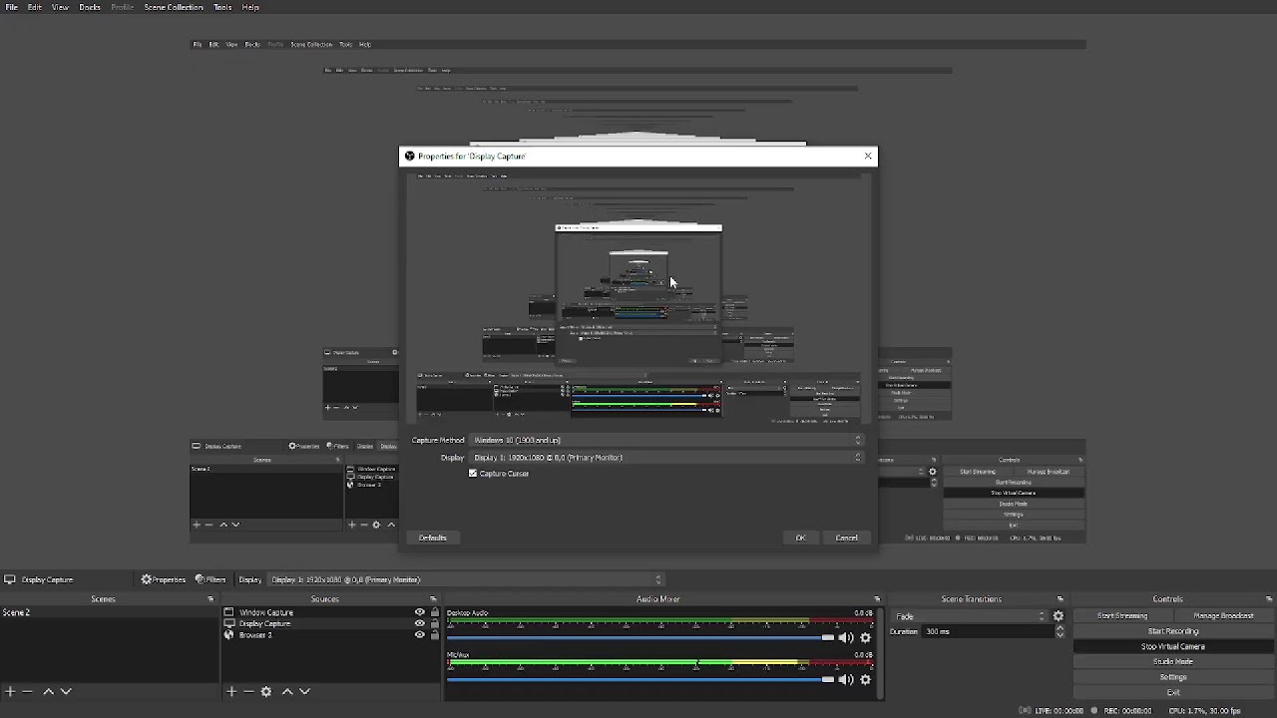Hide the Browser 2 source
The image size is (1277, 718).
(420, 634)
